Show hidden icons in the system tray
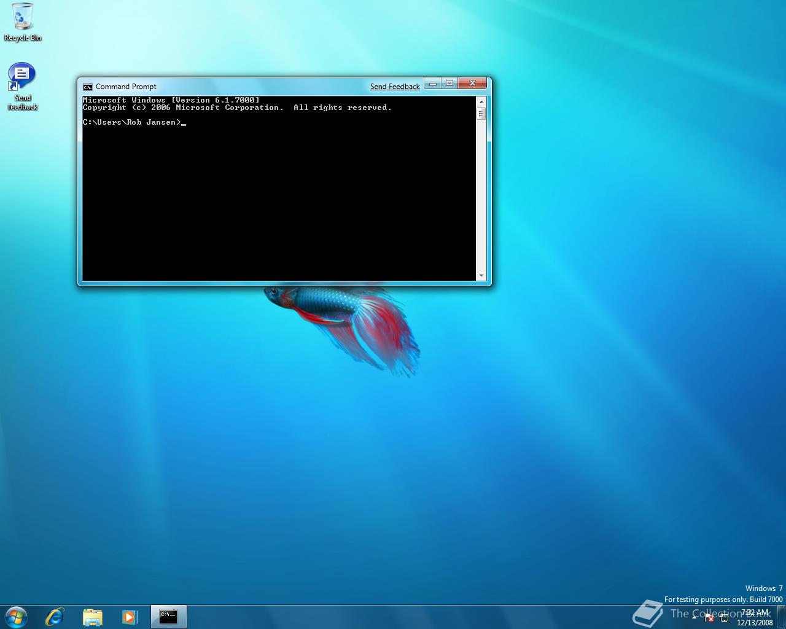Viewport: 786px width, 629px height. tap(694, 617)
